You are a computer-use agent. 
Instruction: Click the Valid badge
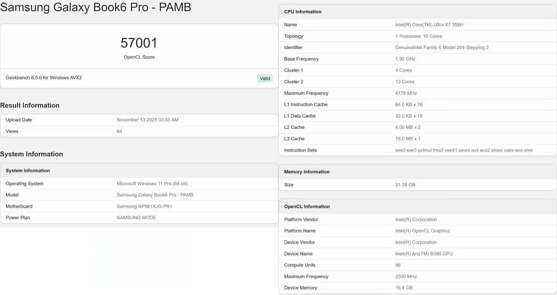coord(265,78)
